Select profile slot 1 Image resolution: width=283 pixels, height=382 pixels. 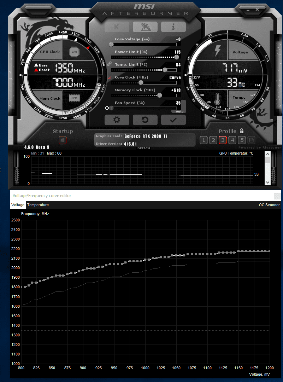(204, 140)
